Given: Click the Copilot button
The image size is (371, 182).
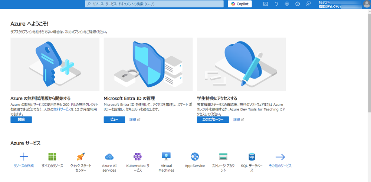Looking at the screenshot, I should point(240,4).
